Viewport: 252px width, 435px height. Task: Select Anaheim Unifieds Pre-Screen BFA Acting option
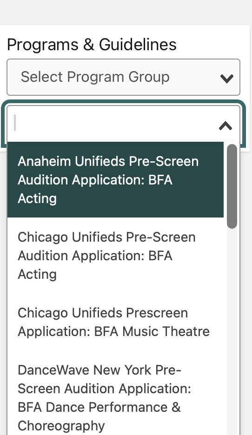[x=115, y=179]
